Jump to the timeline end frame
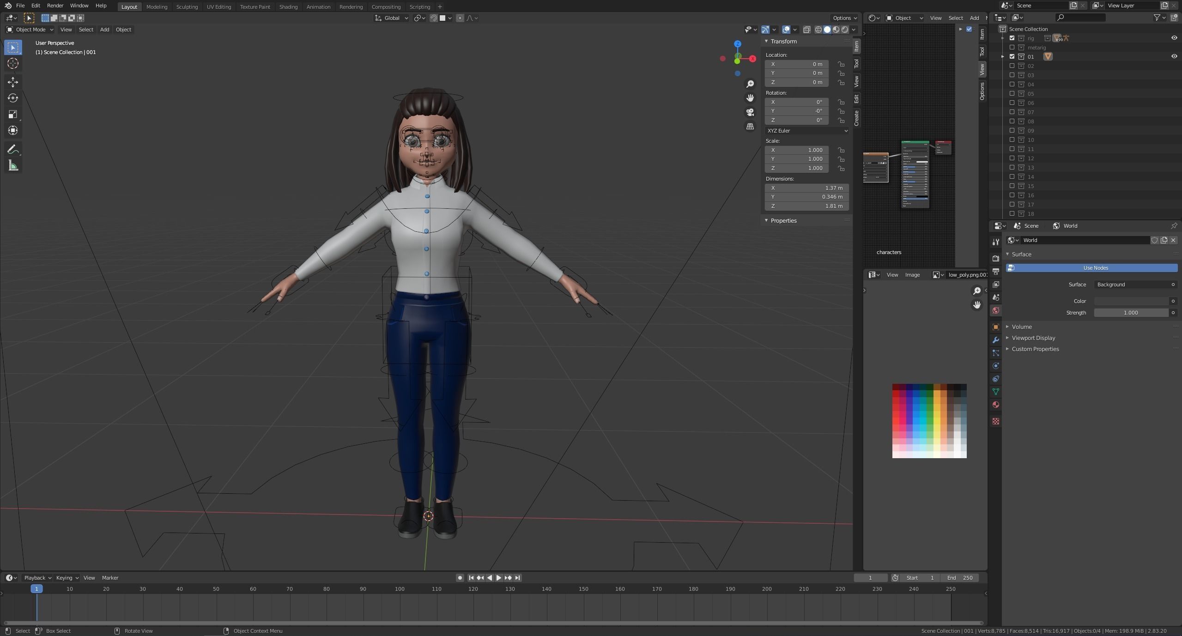This screenshot has height=636, width=1182. 518,578
